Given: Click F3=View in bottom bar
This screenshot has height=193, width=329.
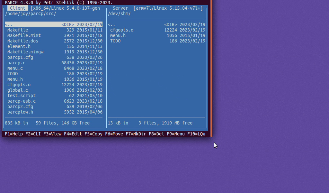Looking at the screenshot, I should 52,134.
